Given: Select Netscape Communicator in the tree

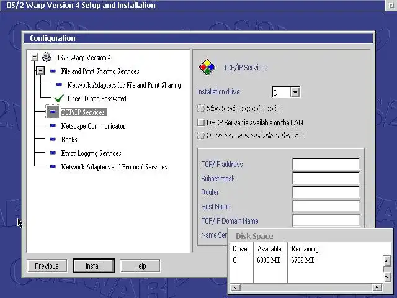Looking at the screenshot, I should click(x=93, y=126).
